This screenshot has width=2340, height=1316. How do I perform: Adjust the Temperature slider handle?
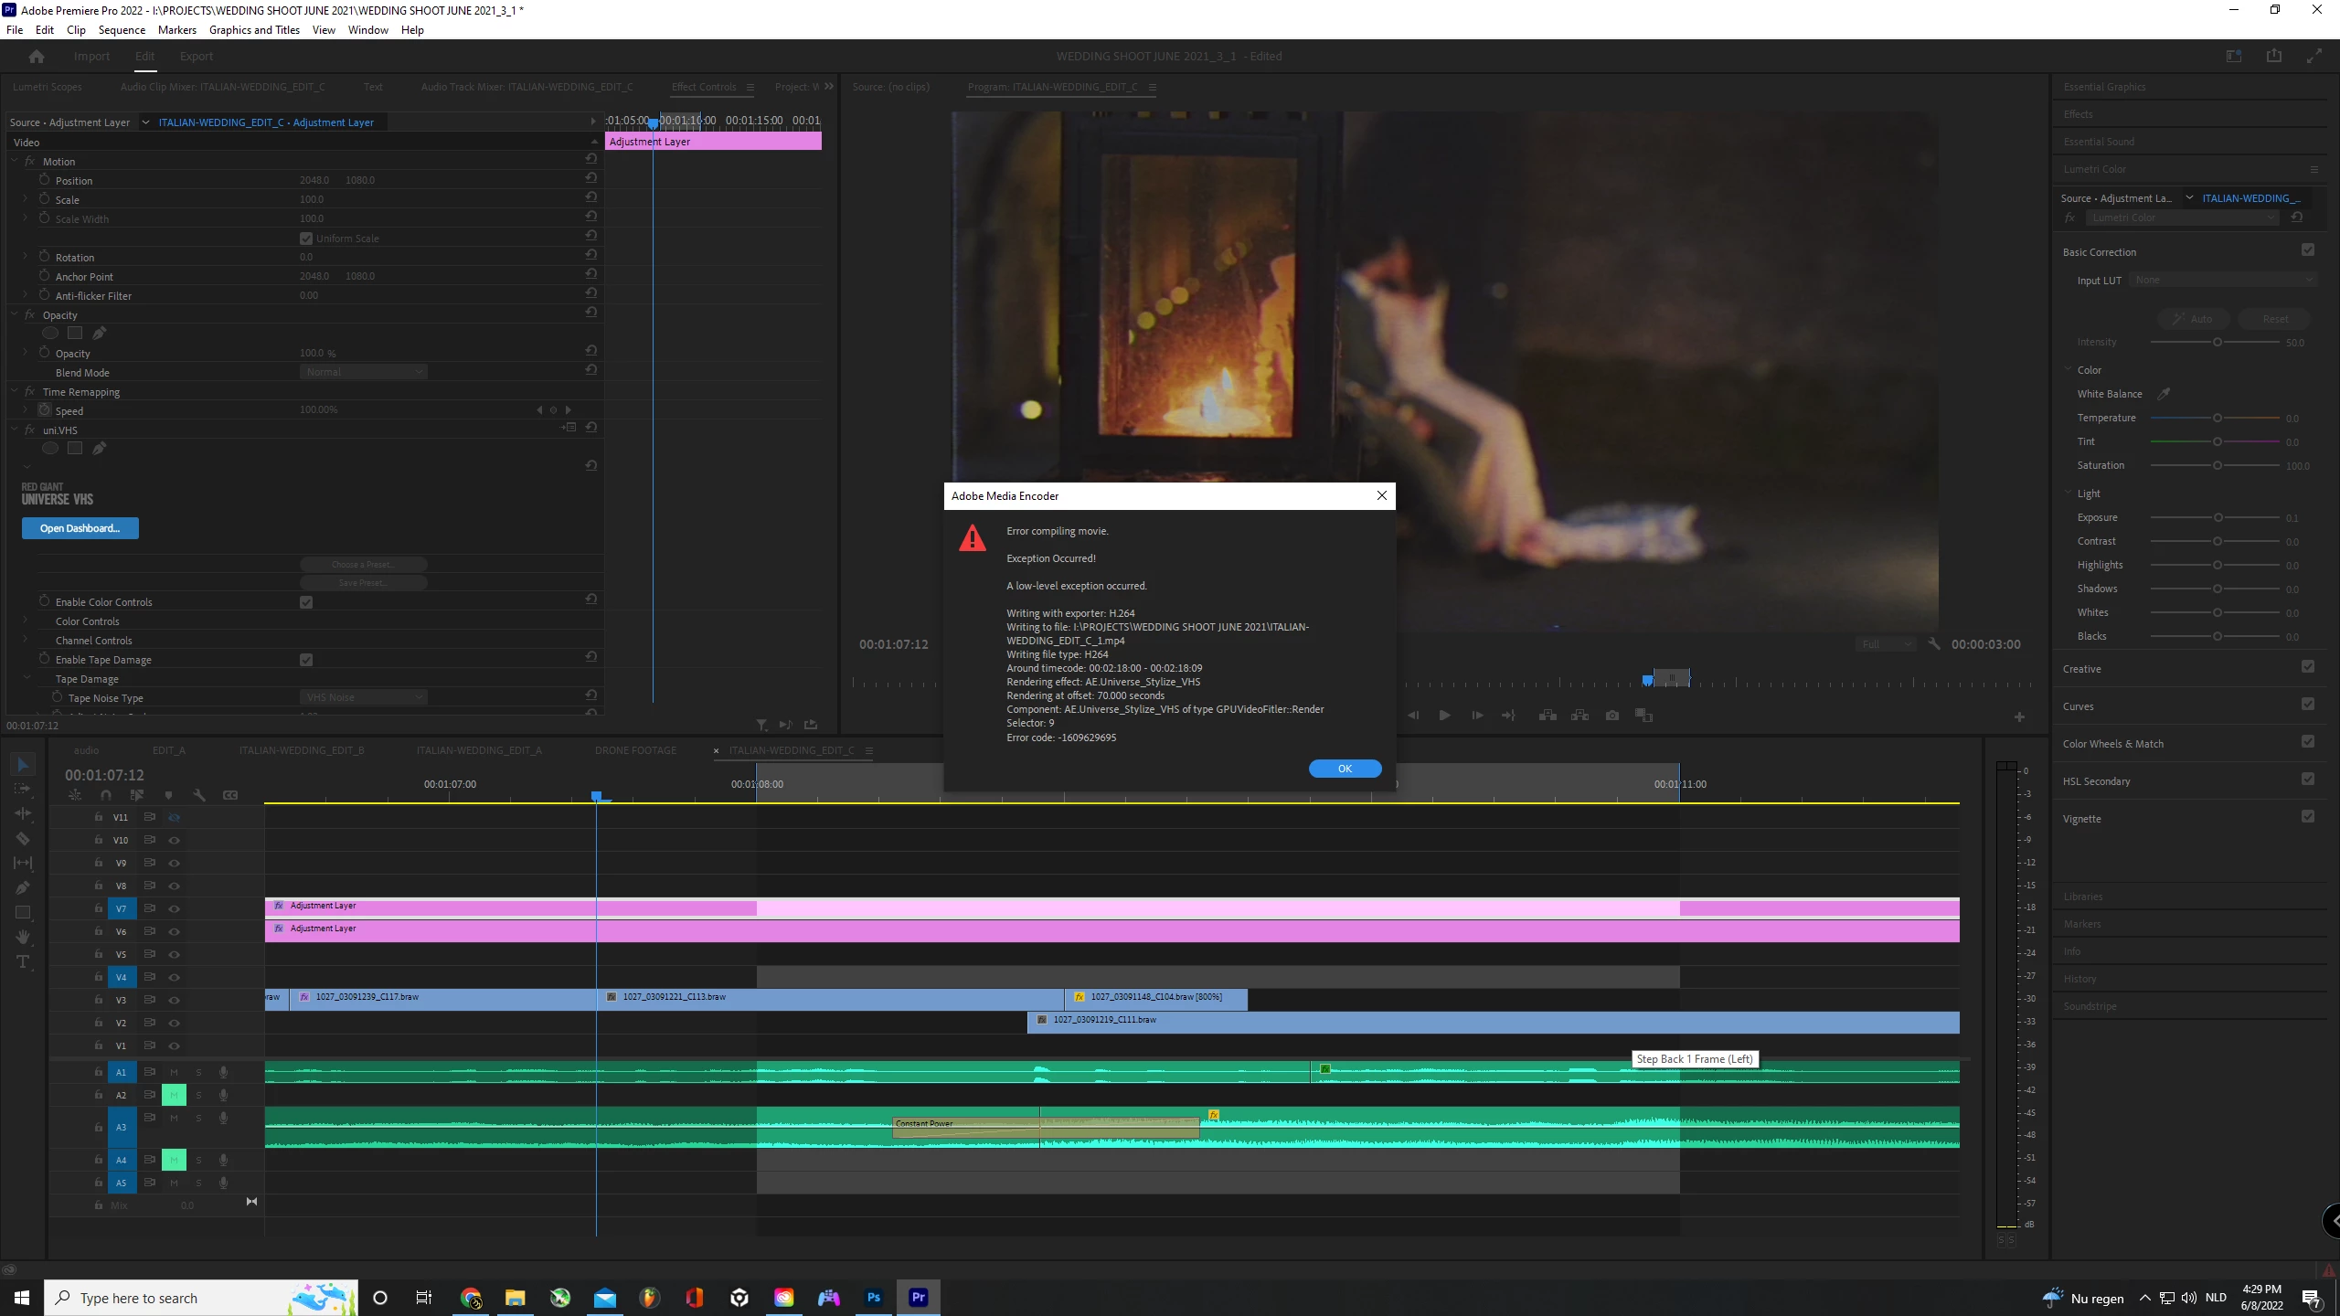pyautogui.click(x=2217, y=418)
